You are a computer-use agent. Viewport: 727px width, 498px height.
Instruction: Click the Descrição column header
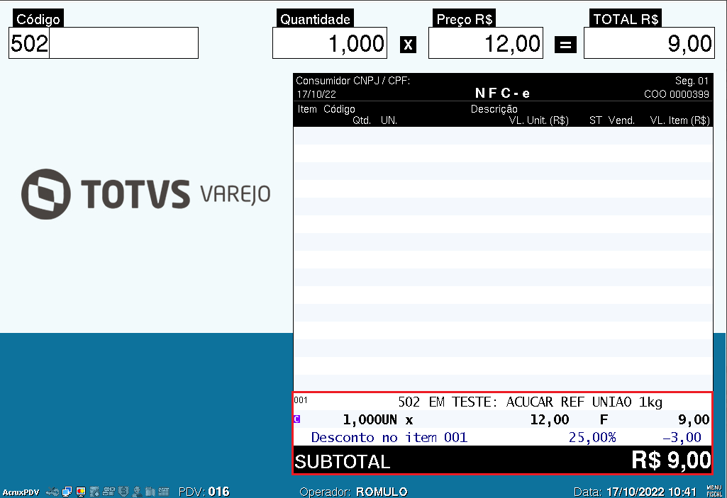494,109
